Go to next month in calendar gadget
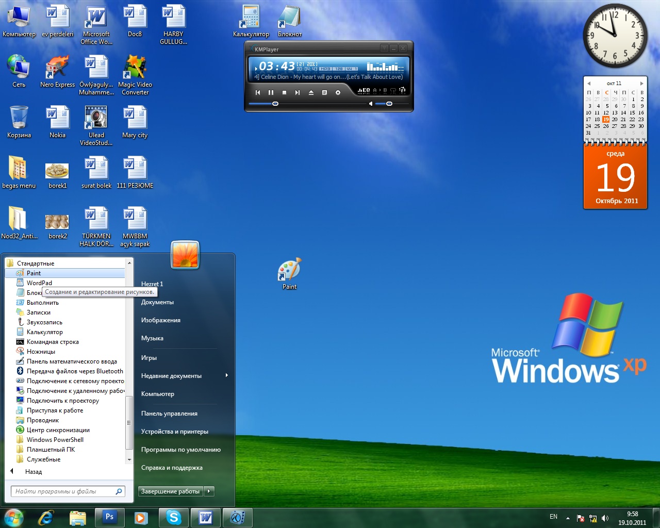660x528 pixels. pyautogui.click(x=641, y=83)
